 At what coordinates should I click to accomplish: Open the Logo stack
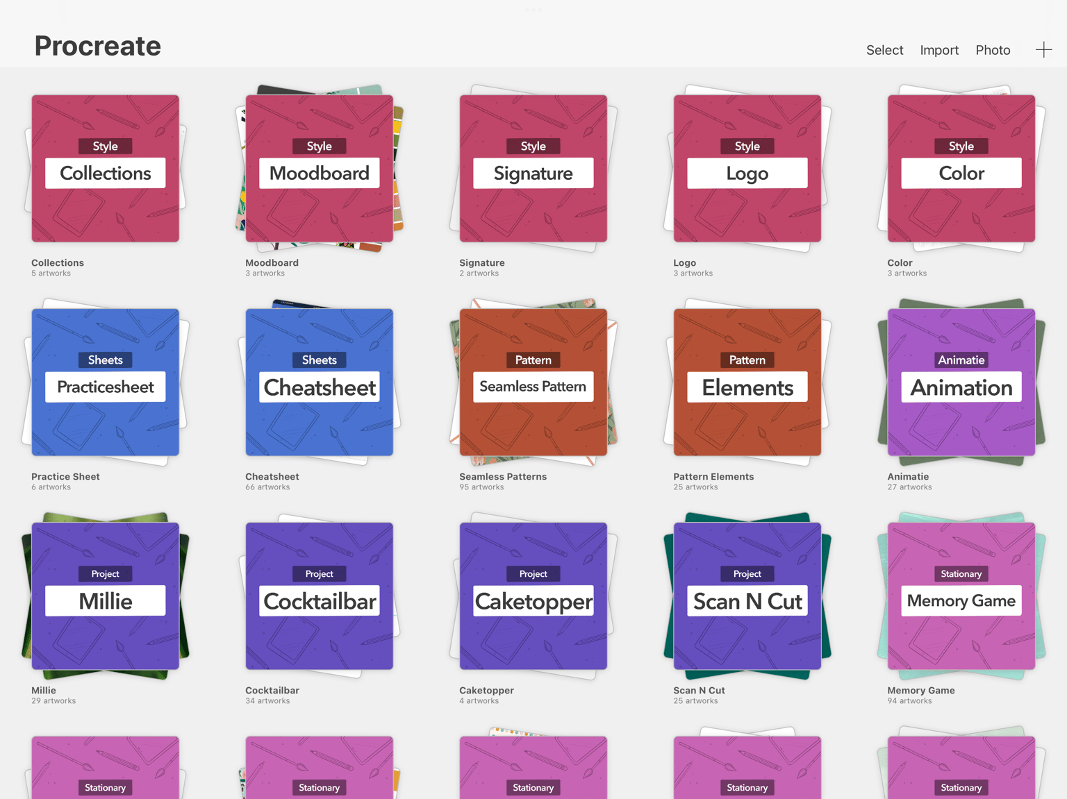coord(747,169)
